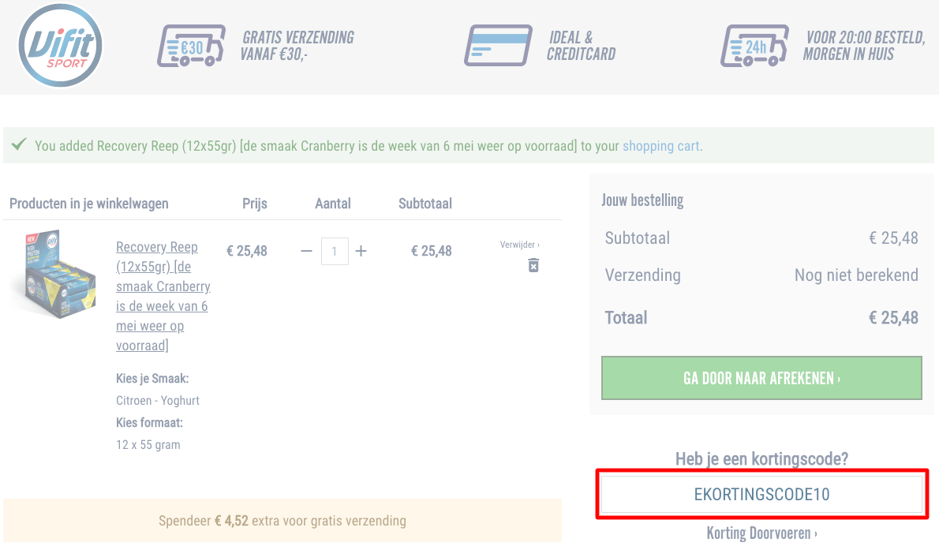Screen dimensions: 939x546
Task: Click the kortingscode input field
Action: click(761, 495)
